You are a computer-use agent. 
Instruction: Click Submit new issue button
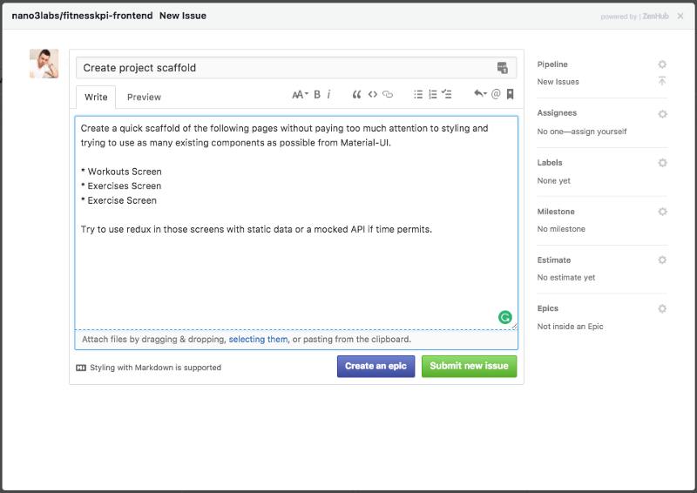tap(469, 367)
